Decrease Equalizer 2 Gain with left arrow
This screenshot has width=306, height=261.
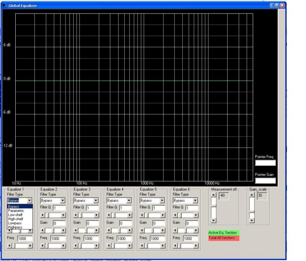(42, 230)
